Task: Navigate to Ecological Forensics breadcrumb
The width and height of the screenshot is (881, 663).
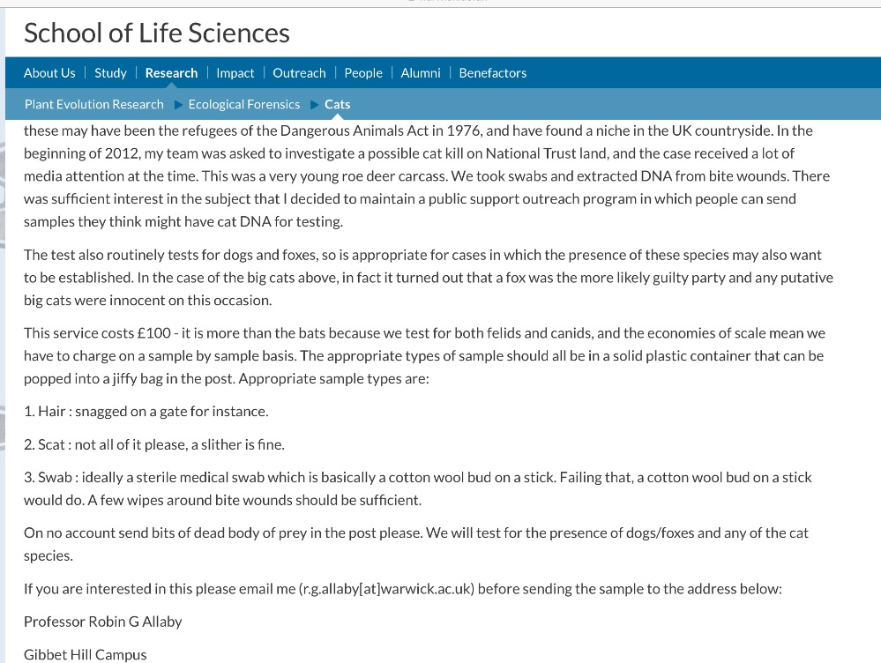Action: tap(243, 104)
